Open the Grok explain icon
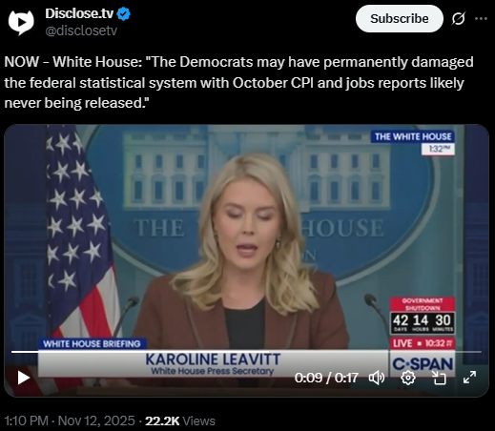 (x=459, y=19)
